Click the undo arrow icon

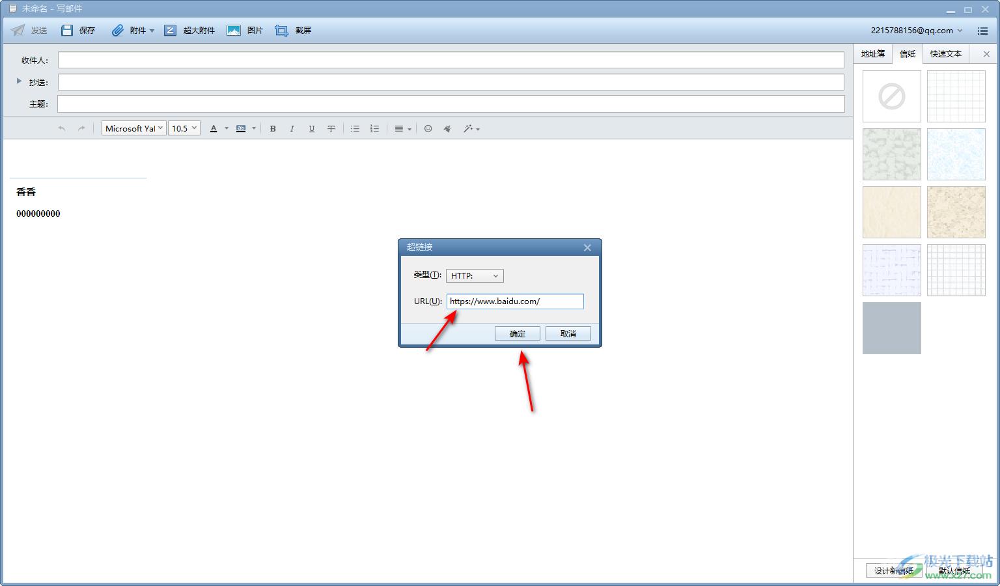click(x=62, y=129)
